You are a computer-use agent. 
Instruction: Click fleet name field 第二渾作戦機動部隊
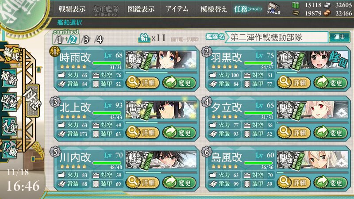coord(277,37)
